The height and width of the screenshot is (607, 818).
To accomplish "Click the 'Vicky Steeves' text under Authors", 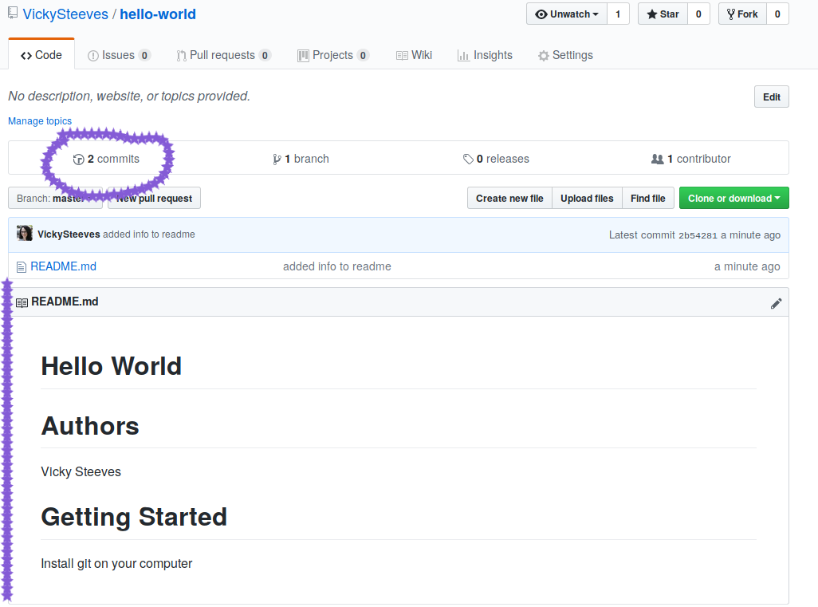I will coord(81,472).
